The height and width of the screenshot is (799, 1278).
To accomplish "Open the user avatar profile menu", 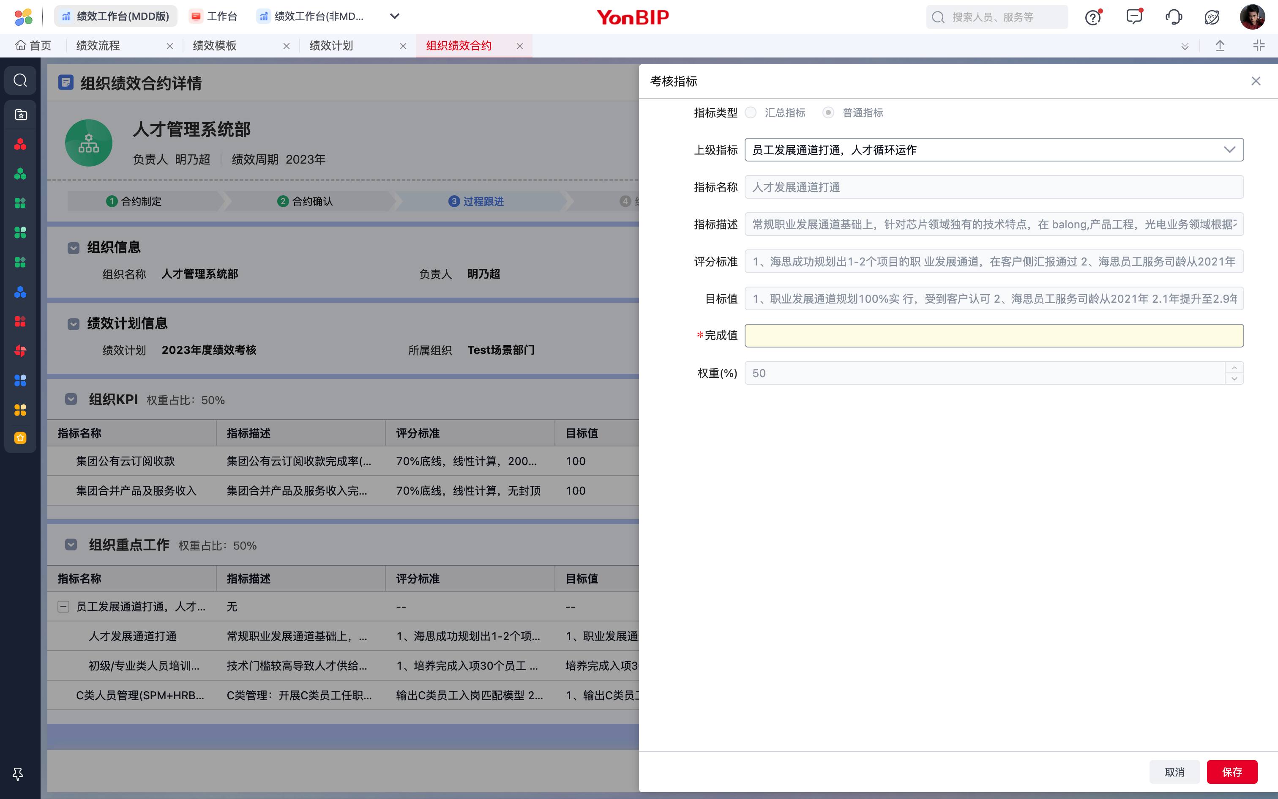I will tap(1252, 17).
